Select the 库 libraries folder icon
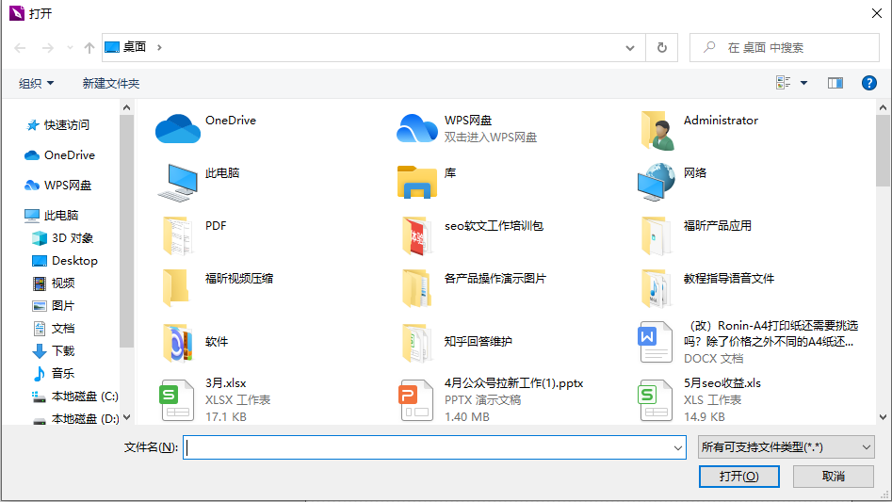 [417, 182]
